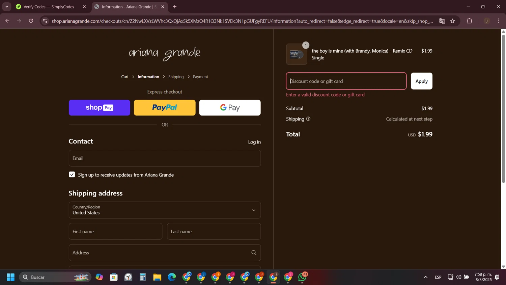
Task: Click the Shipping breadcrumb step
Action: [x=176, y=77]
